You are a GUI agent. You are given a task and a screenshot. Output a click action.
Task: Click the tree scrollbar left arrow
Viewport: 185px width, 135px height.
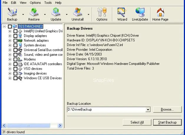click(x=4, y=126)
